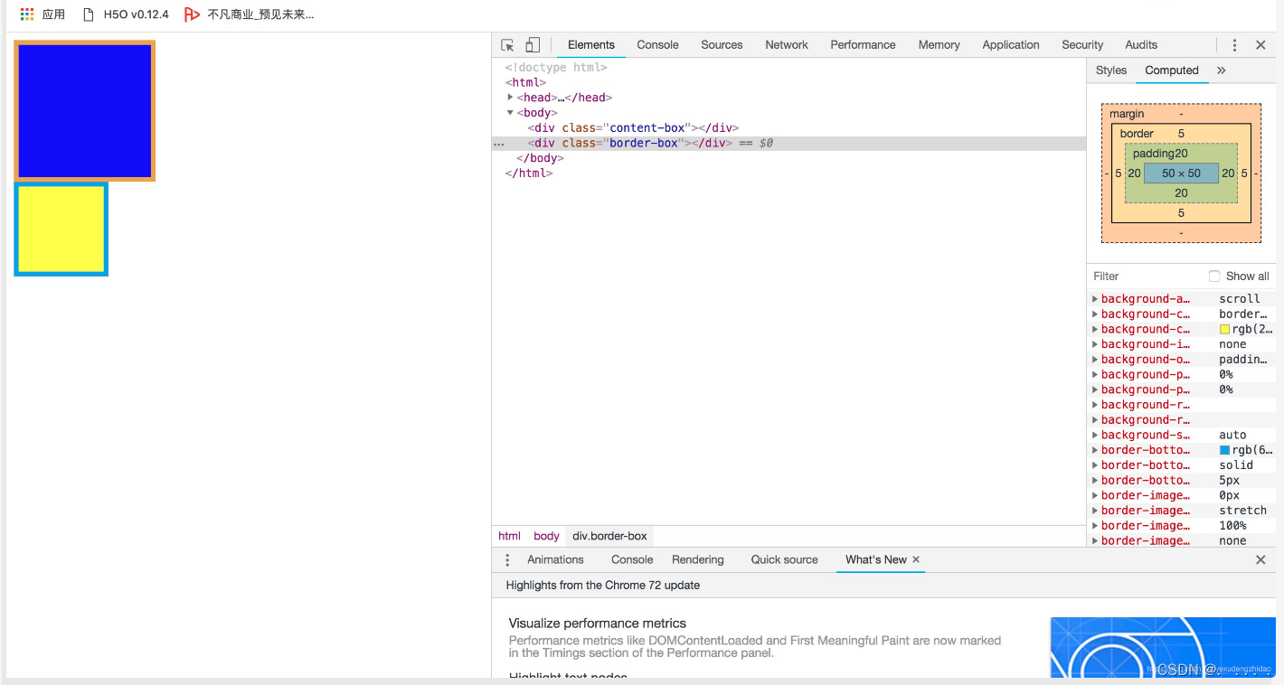Enable the Show all checkbox

1214,277
